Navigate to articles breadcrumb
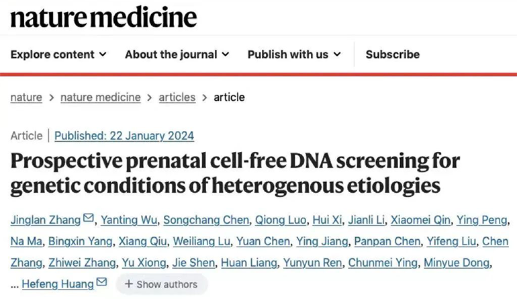The width and height of the screenshot is (517, 299). (x=177, y=97)
